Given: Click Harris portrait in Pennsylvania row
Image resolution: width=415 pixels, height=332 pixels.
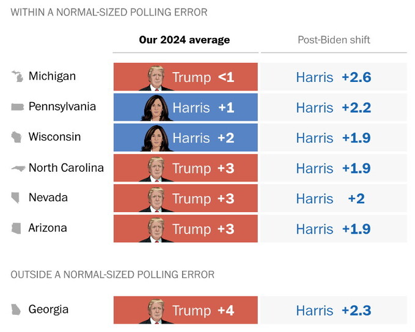Looking at the screenshot, I should point(158,108).
